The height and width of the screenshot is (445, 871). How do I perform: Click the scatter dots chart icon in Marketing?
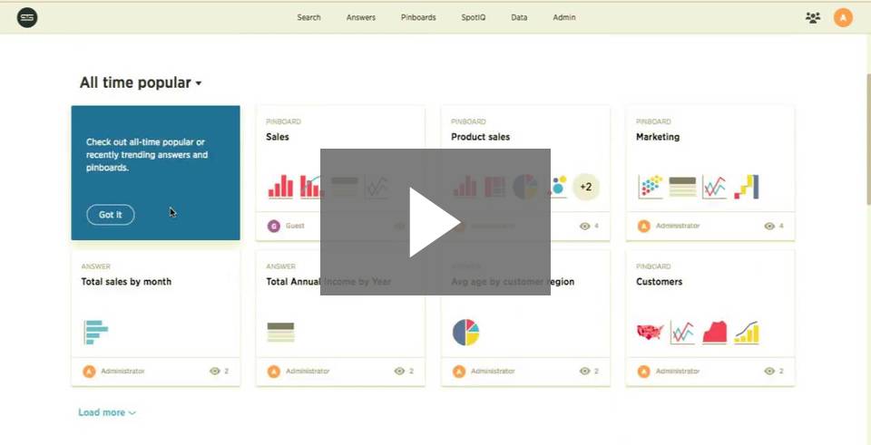(651, 188)
